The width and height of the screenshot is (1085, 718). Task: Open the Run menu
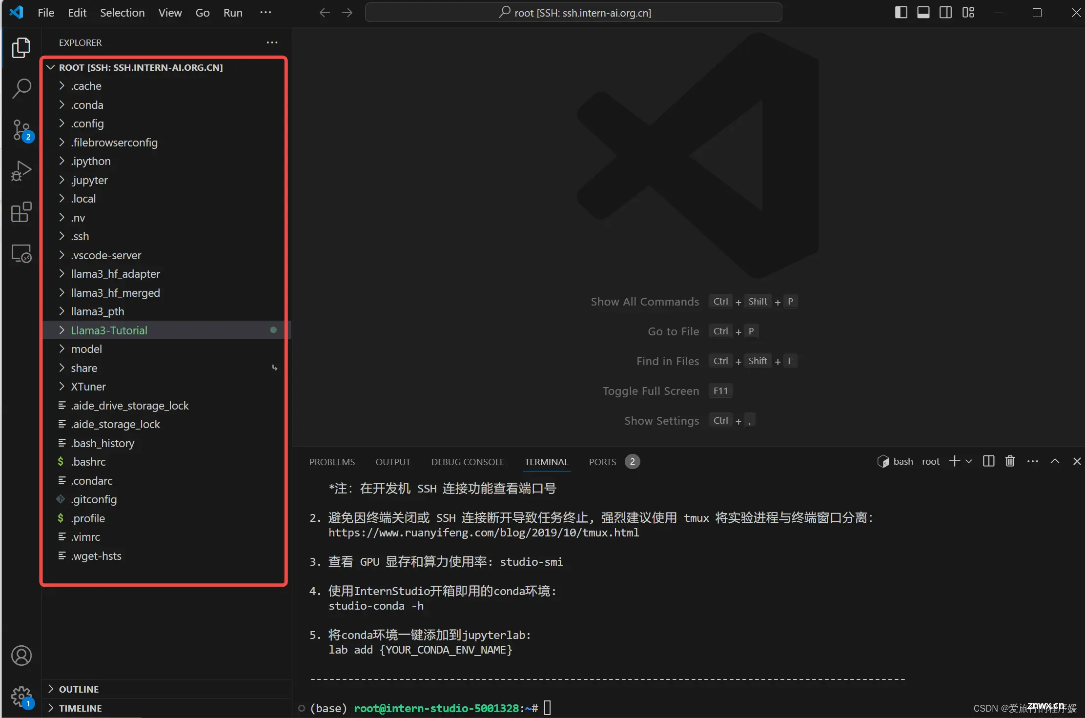233,13
